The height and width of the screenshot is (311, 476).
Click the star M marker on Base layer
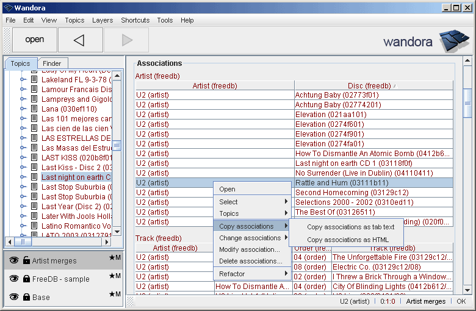[115, 294]
